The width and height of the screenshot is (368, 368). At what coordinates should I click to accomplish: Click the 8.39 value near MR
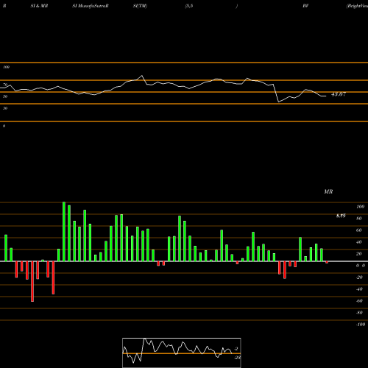click(x=341, y=216)
